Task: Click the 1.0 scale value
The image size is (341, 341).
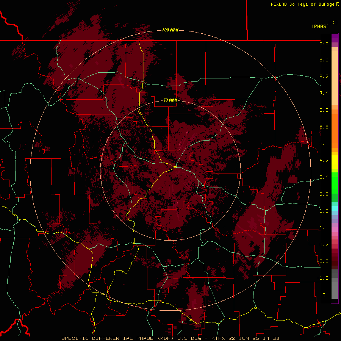Action: point(324,228)
